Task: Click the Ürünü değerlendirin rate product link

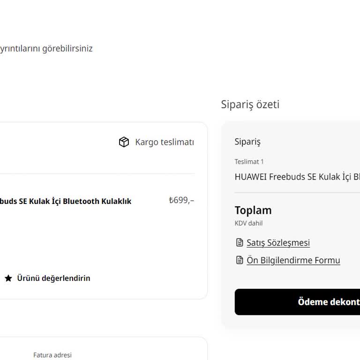Action: pyautogui.click(x=53, y=278)
